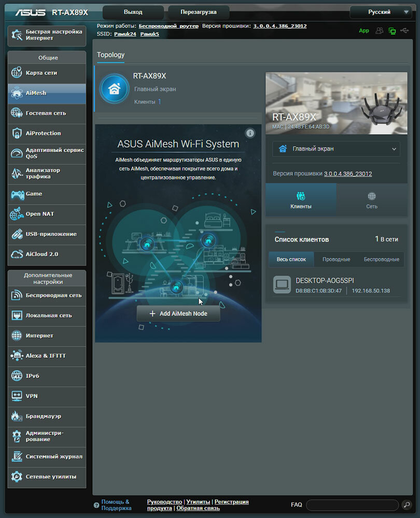Click the AiCloud 2.0 cloud icon

click(x=17, y=254)
